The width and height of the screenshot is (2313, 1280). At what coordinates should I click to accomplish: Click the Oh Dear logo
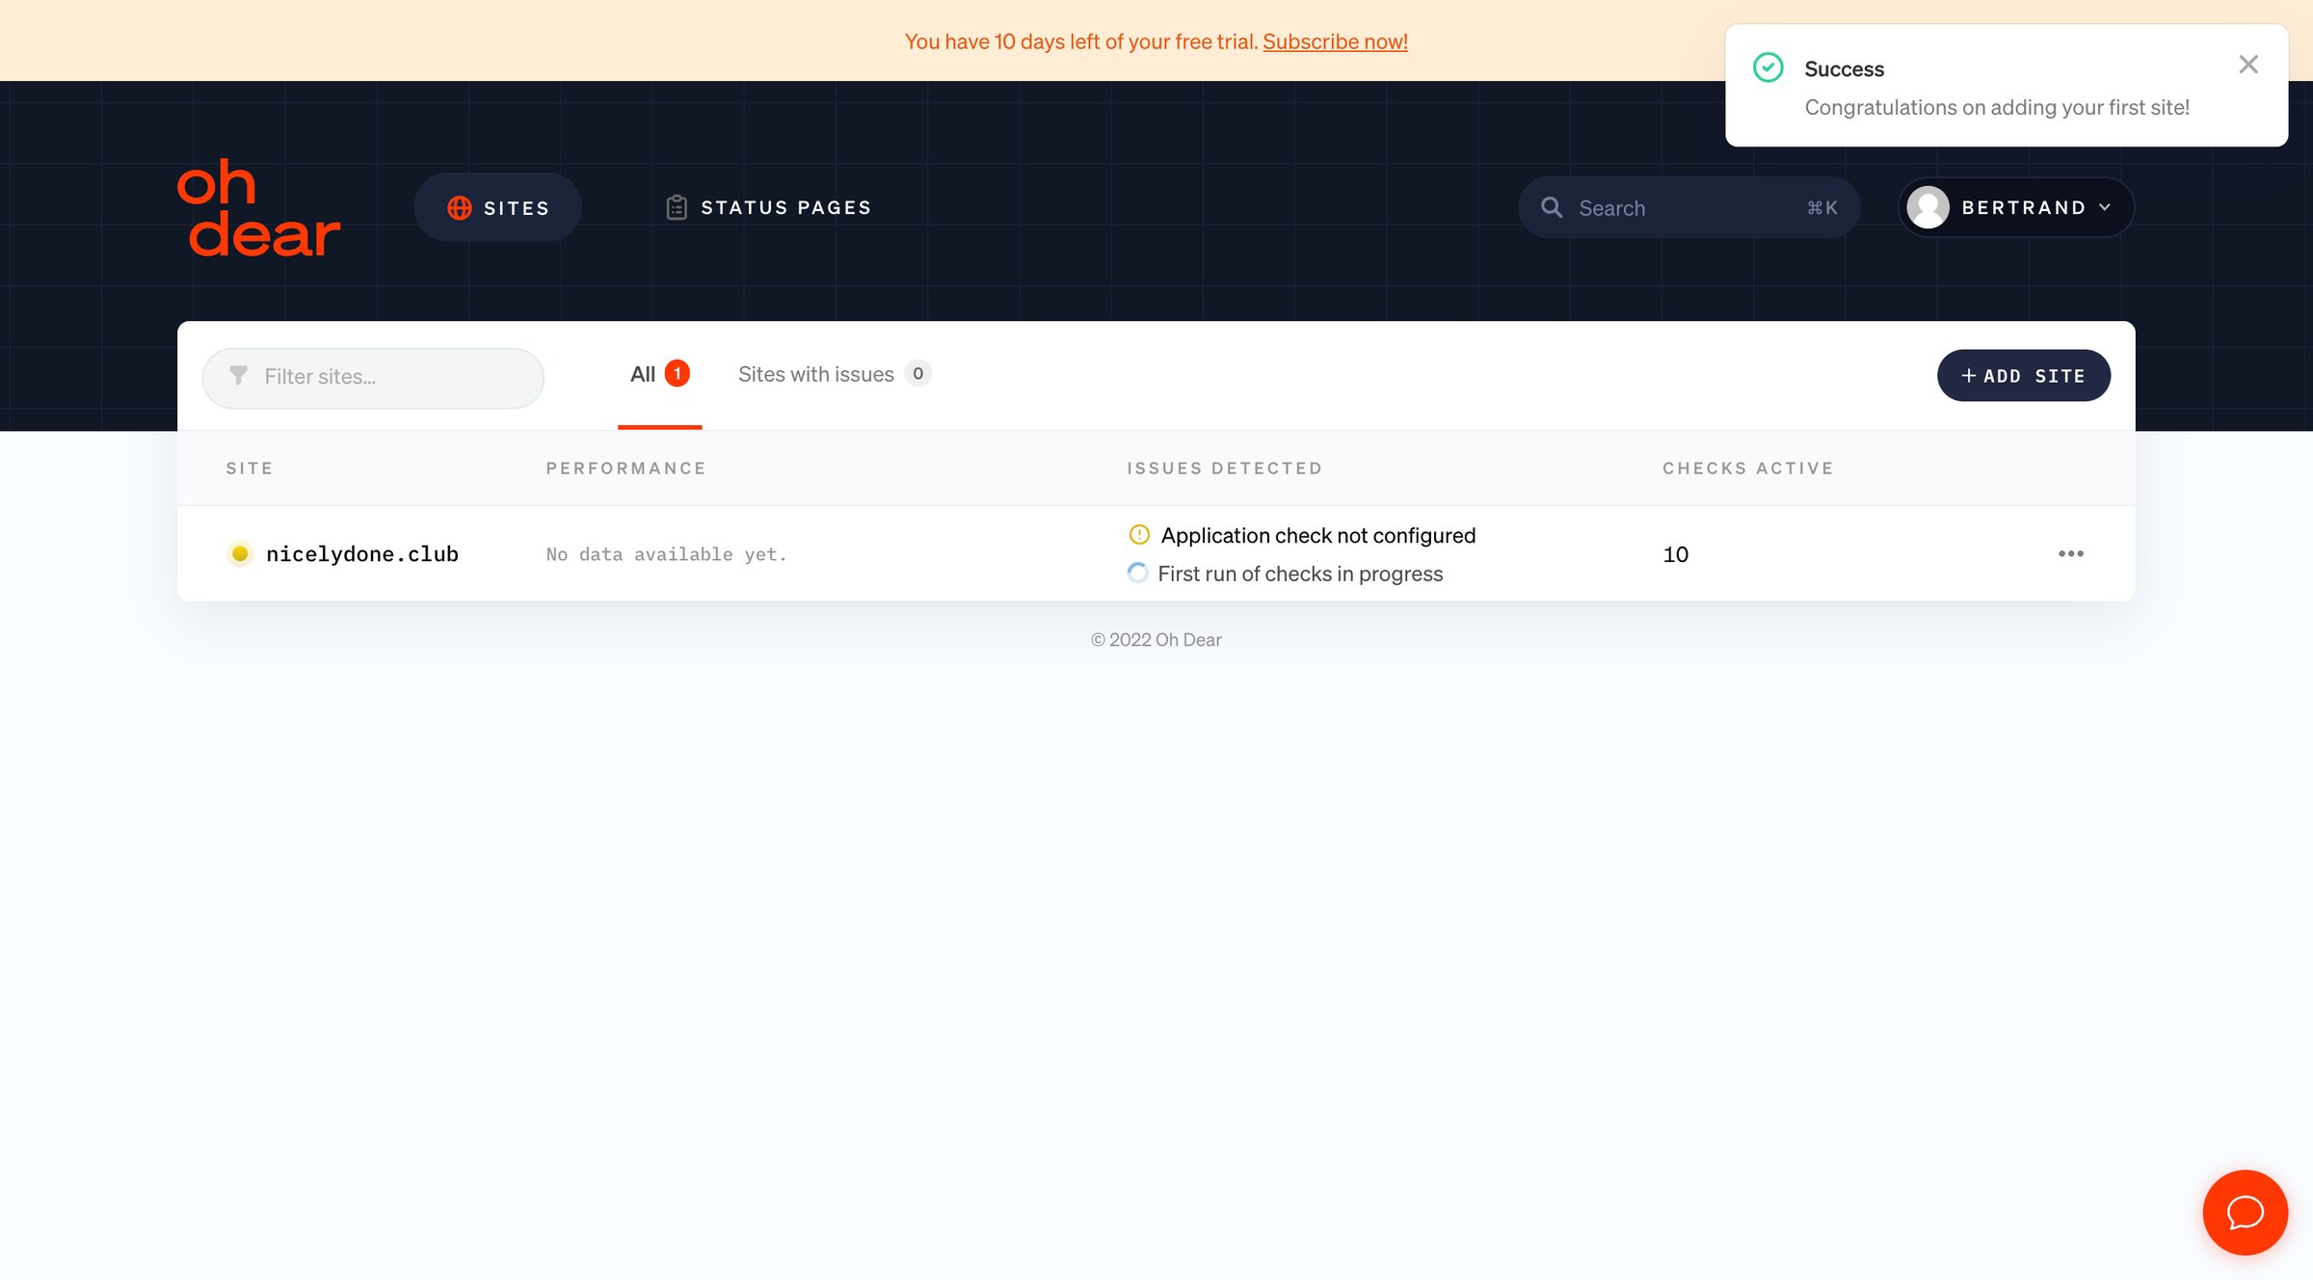258,208
